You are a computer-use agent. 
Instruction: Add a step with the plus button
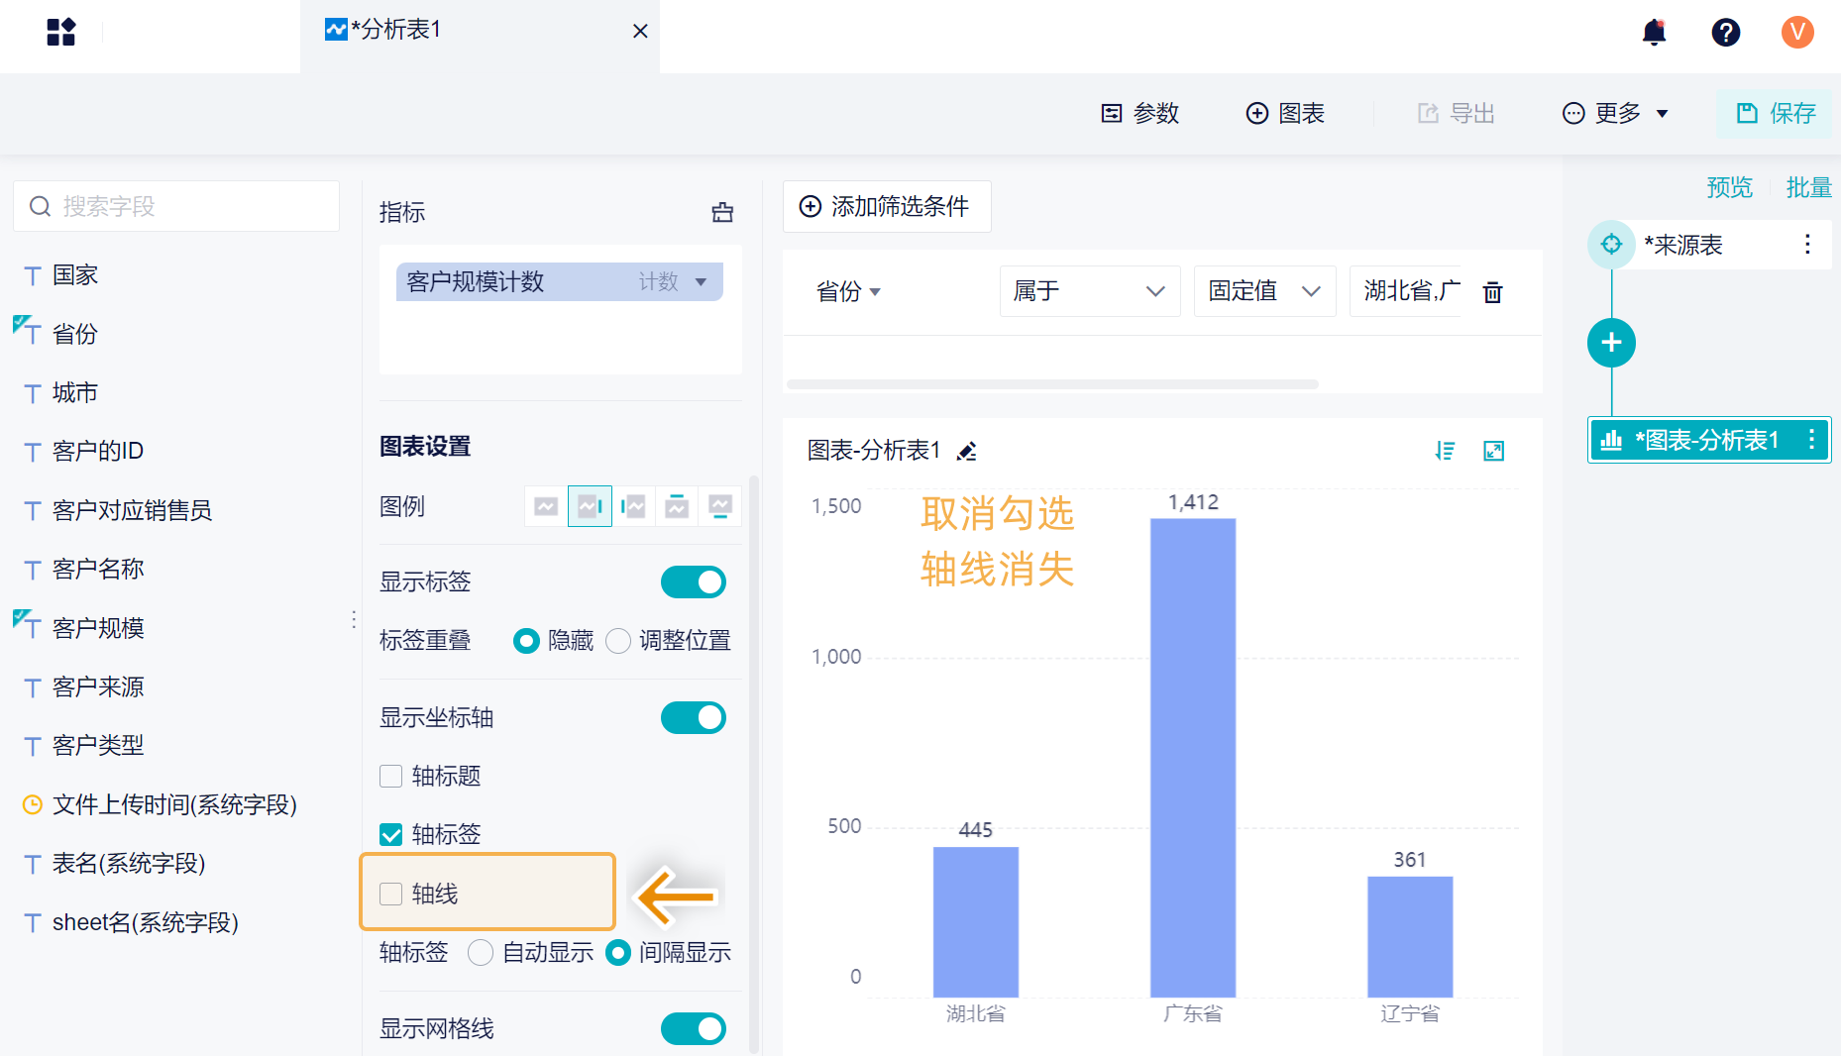coord(1611,343)
